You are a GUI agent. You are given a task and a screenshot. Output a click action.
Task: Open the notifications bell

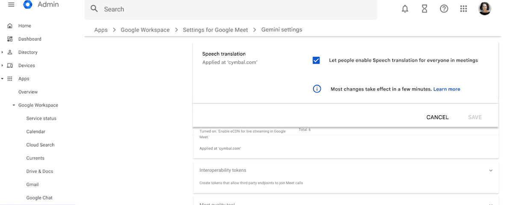tap(405, 9)
